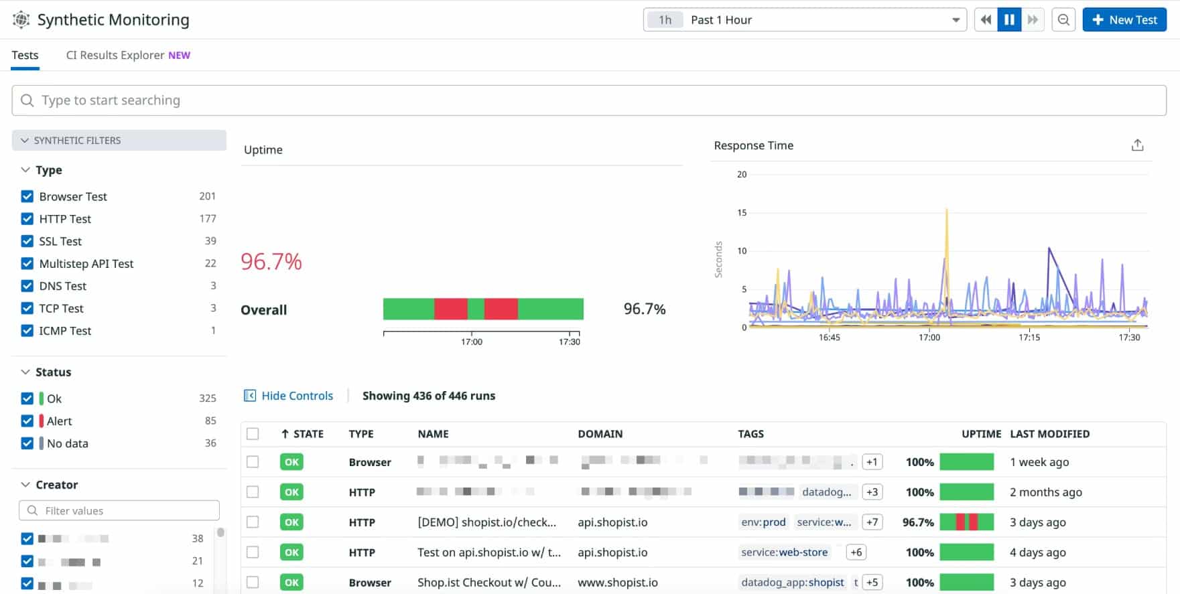Click the +7 tags badge
The height and width of the screenshot is (594, 1180).
(872, 522)
